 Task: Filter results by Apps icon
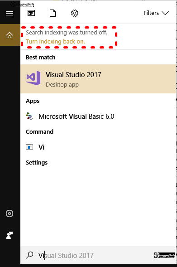31,13
